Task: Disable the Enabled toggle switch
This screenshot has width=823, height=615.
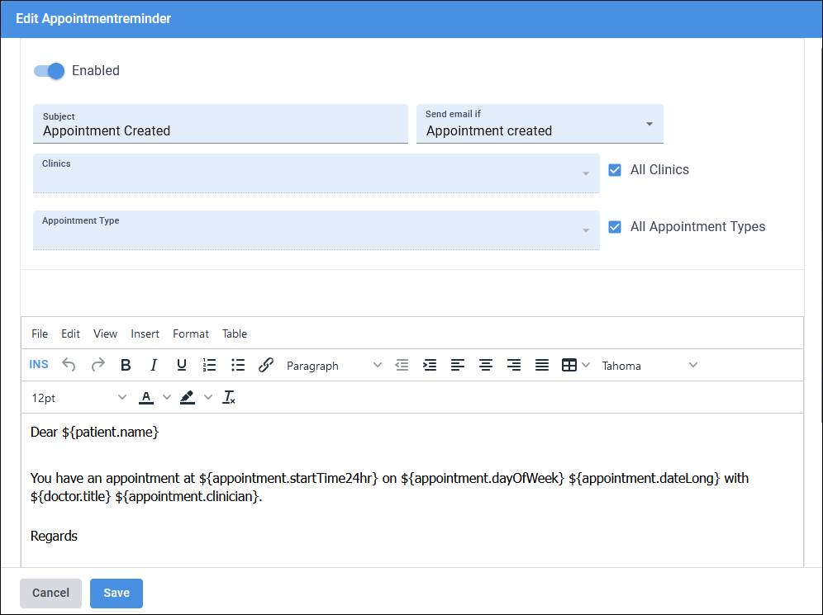Action: click(49, 71)
